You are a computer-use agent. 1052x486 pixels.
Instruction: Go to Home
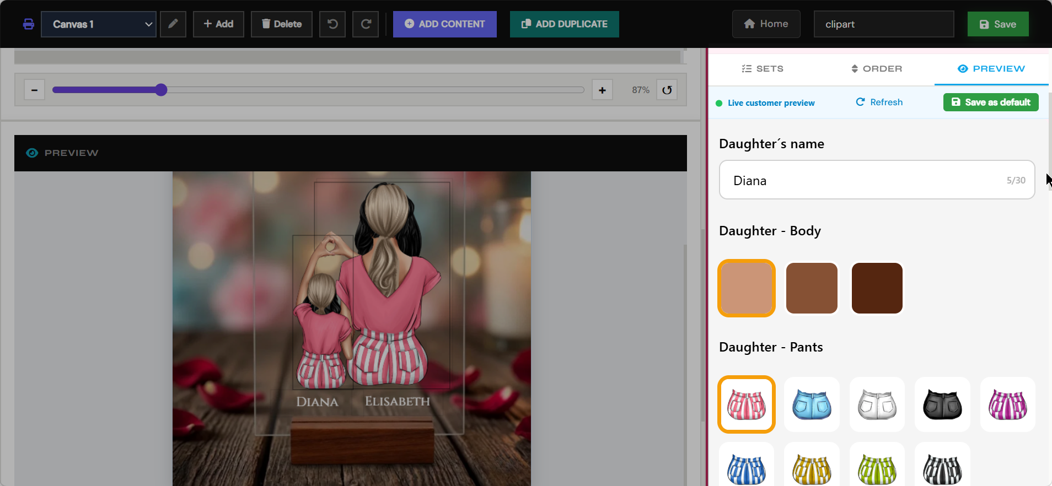tap(766, 24)
